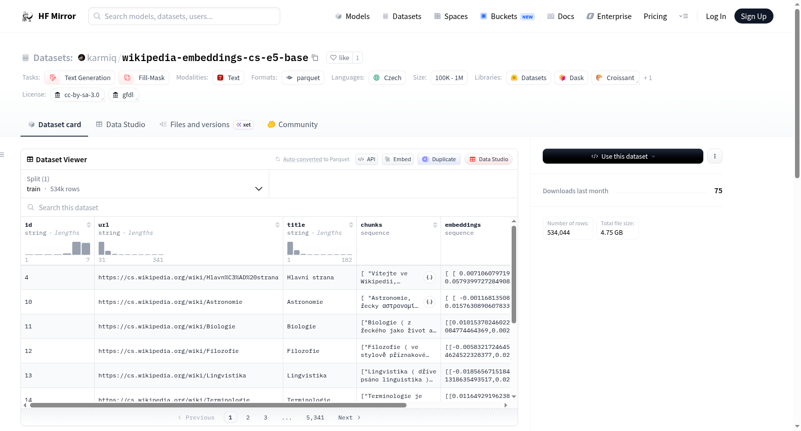Go to the Pricing page
This screenshot has height=431, width=801.
(655, 16)
